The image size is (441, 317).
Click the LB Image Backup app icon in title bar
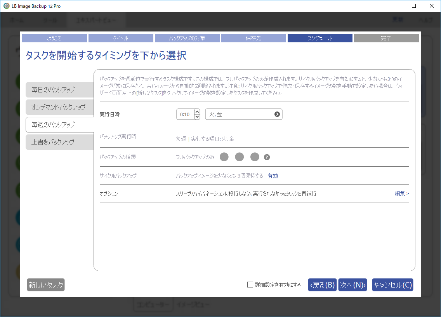(6, 6)
